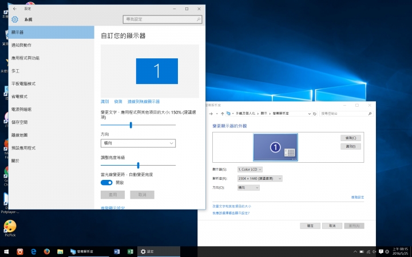This screenshot has height=257, width=412.
Task: Go back using the Settings window arrow
Action: [x=15, y=9]
